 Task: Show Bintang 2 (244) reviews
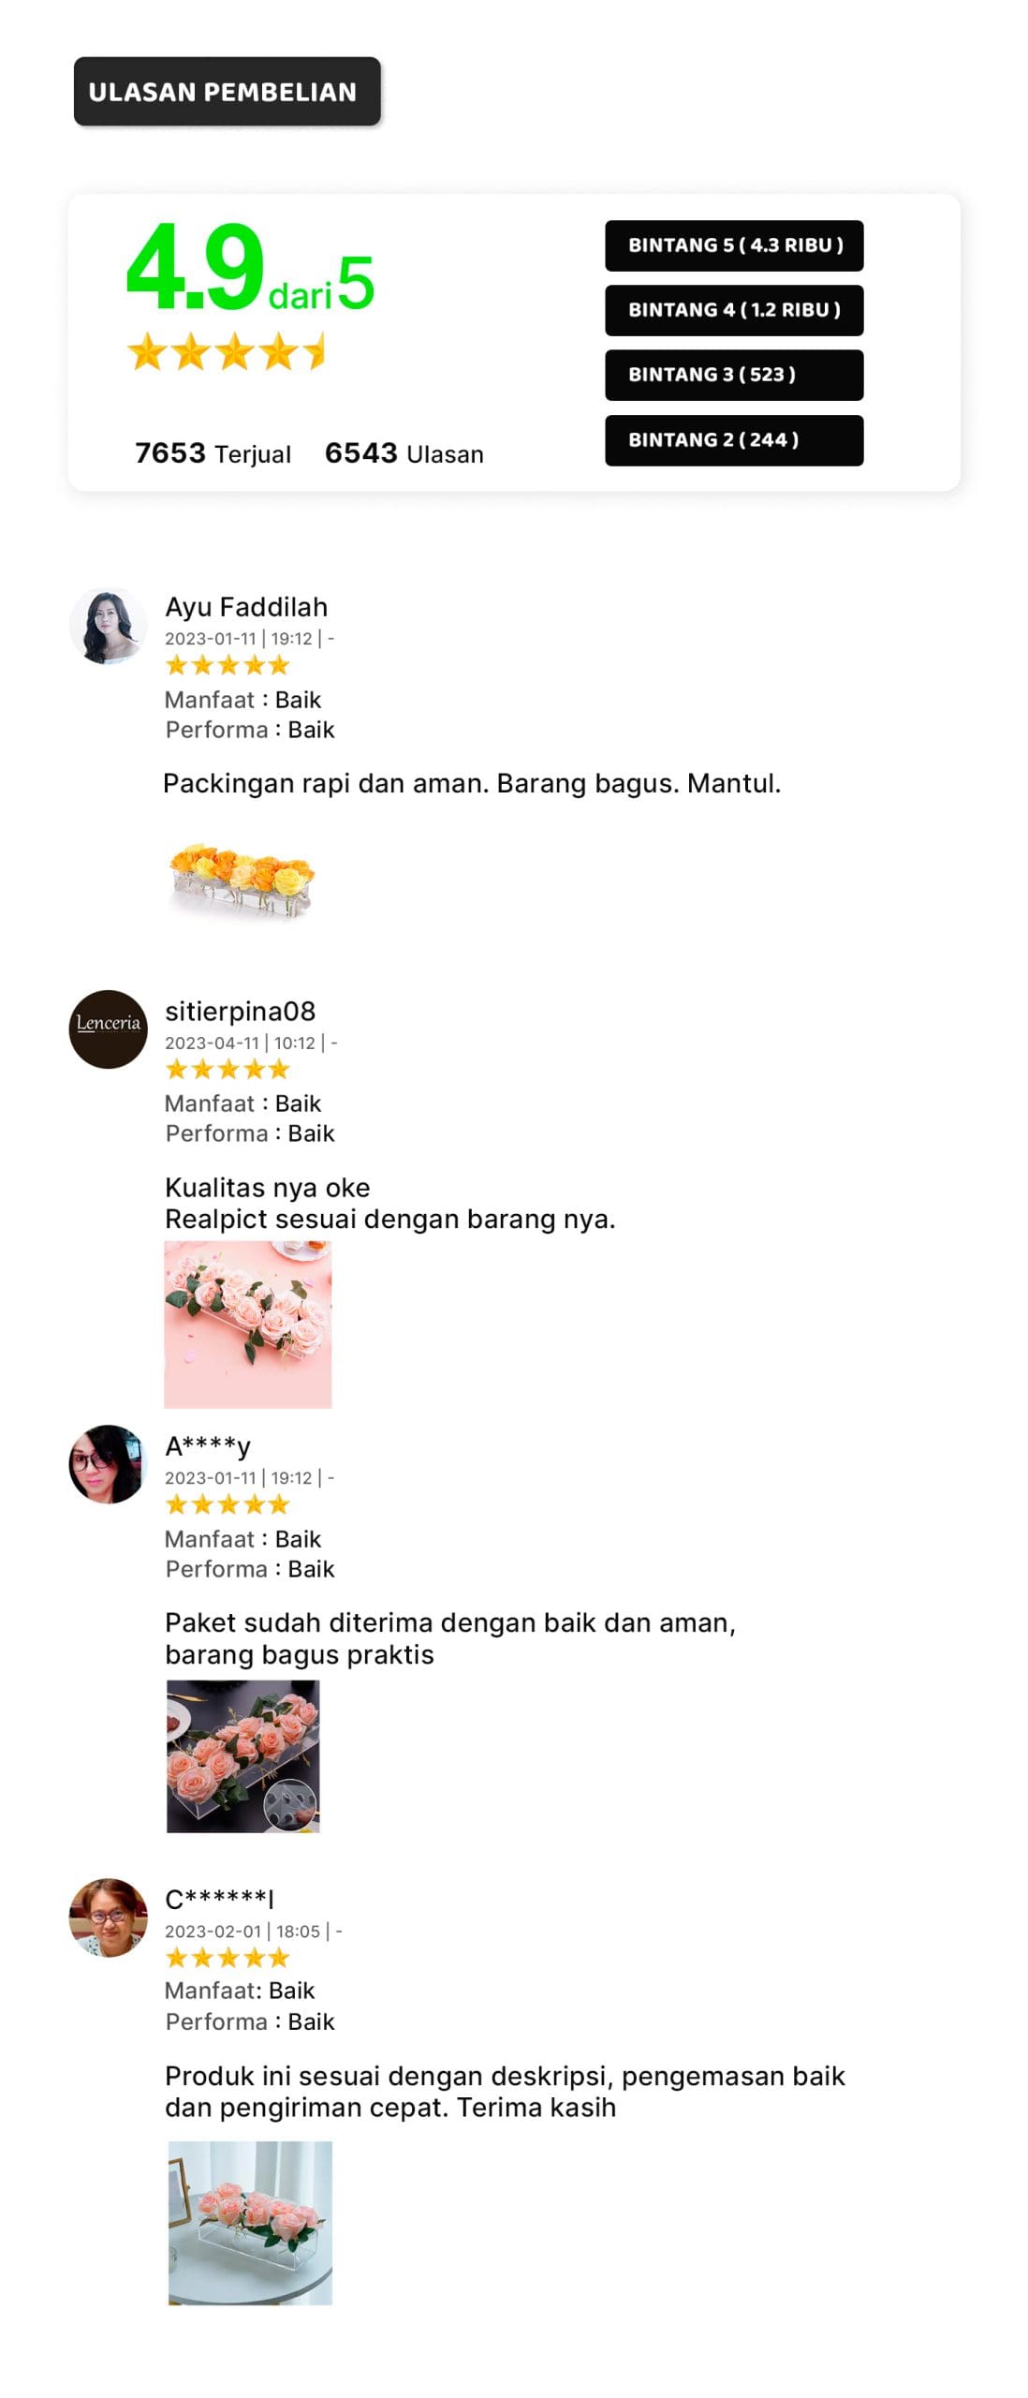click(x=734, y=440)
